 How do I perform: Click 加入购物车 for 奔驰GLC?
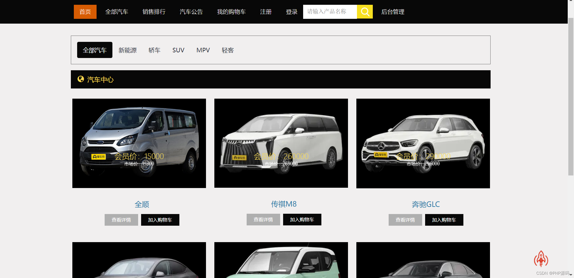[444, 220]
